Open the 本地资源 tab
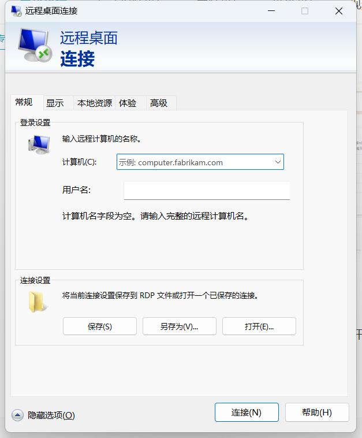 (95, 103)
